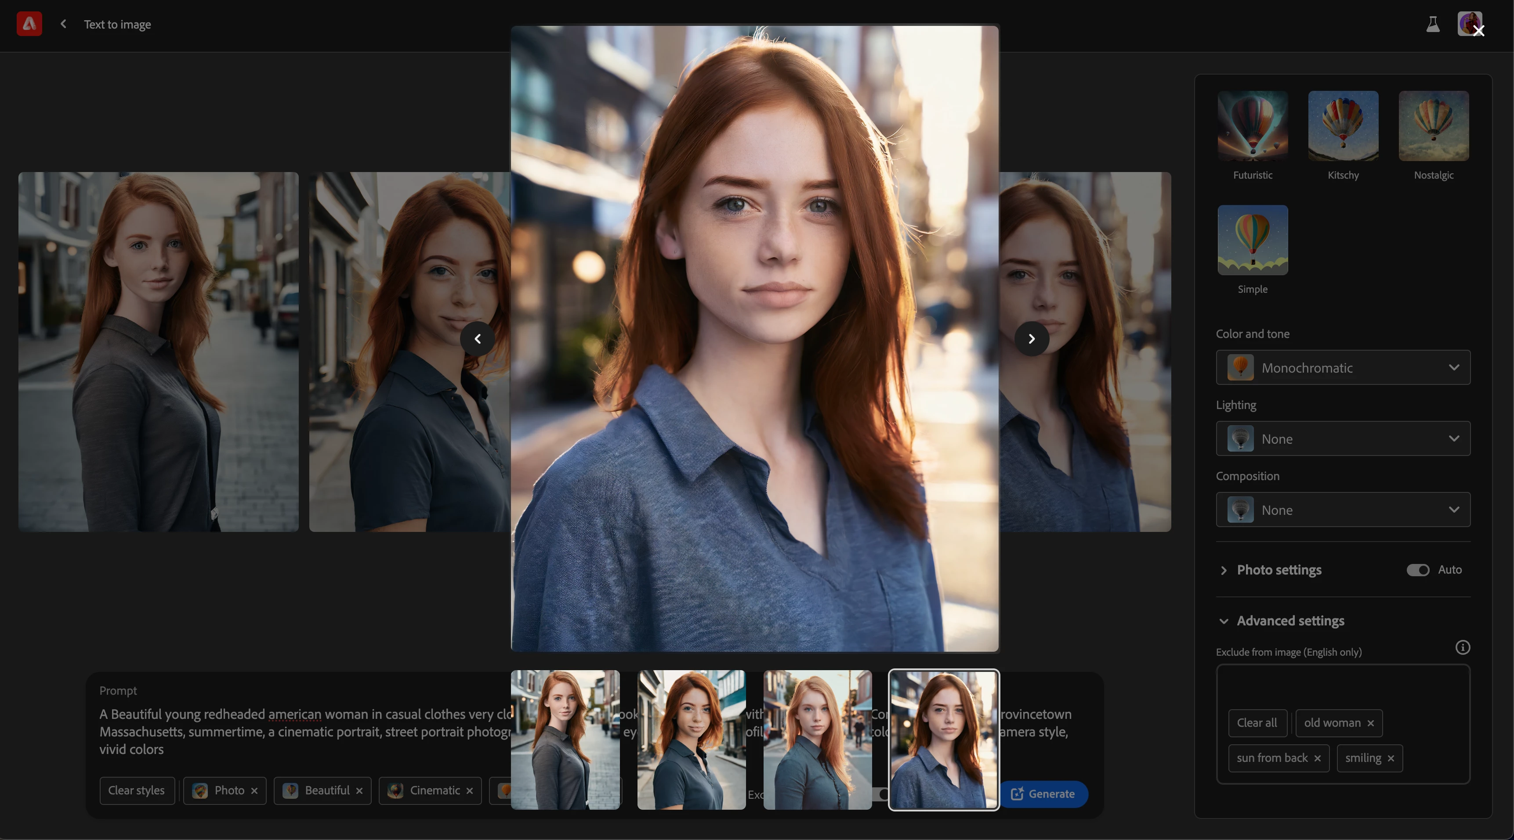Select the Kitschy style thumbnail
1514x840 pixels.
[1343, 126]
